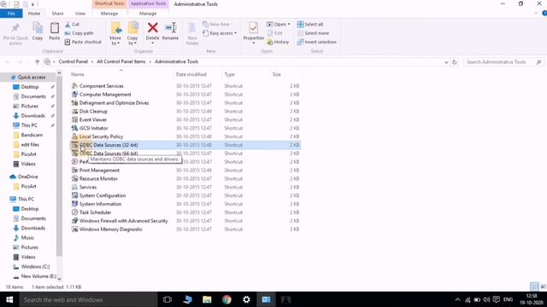Click the search magnifier icon
The image size is (547, 307).
click(x=538, y=62)
